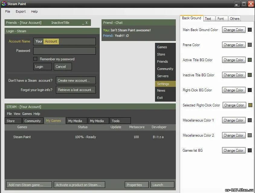
Task: Click the Inactive Title BG Color swatch
Action: coord(250,75)
